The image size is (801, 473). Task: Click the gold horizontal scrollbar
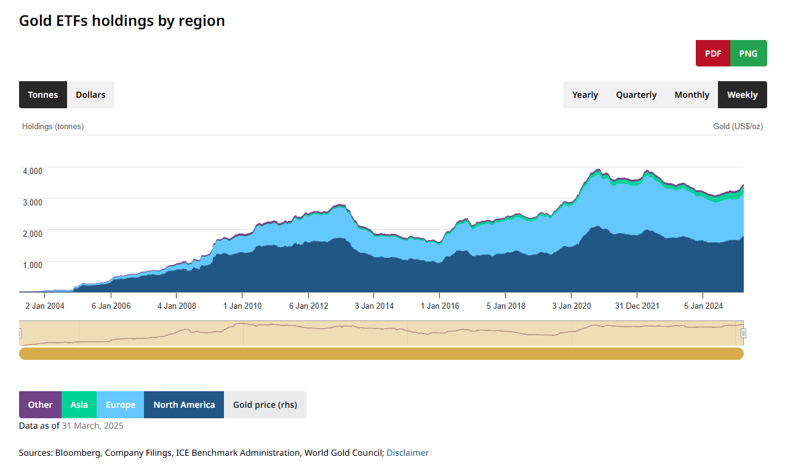[381, 354]
